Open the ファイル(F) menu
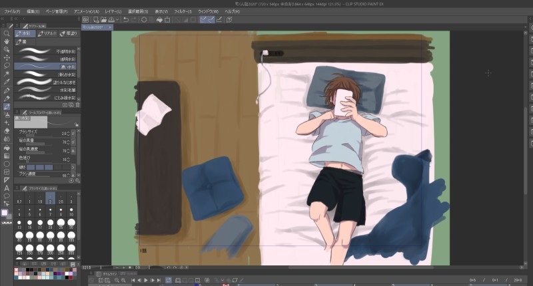Image resolution: width=533 pixels, height=286 pixels. [12, 11]
